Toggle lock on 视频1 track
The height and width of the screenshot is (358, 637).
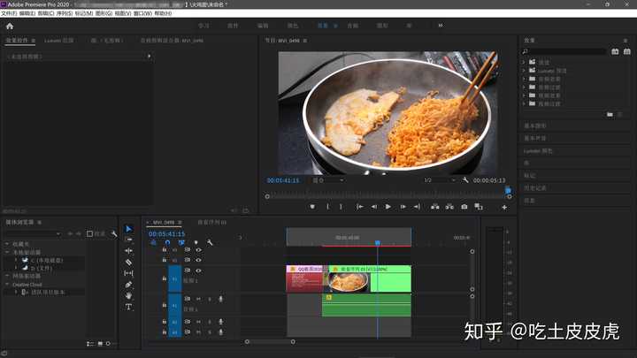[165, 278]
